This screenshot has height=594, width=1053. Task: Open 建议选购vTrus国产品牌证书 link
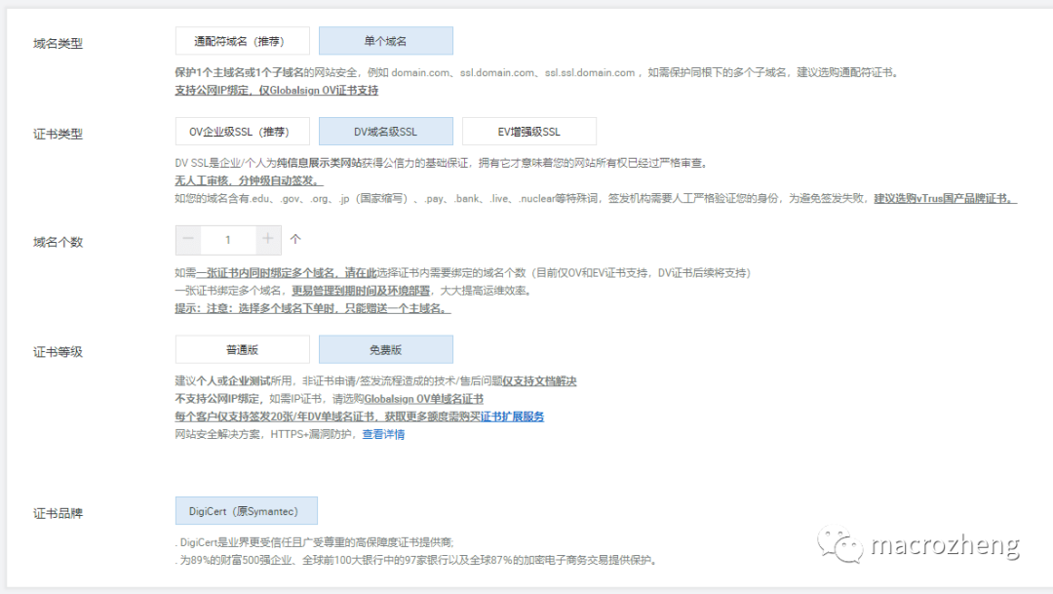pyautogui.click(x=946, y=198)
